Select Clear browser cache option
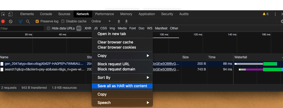283x108 pixels. 115,42
